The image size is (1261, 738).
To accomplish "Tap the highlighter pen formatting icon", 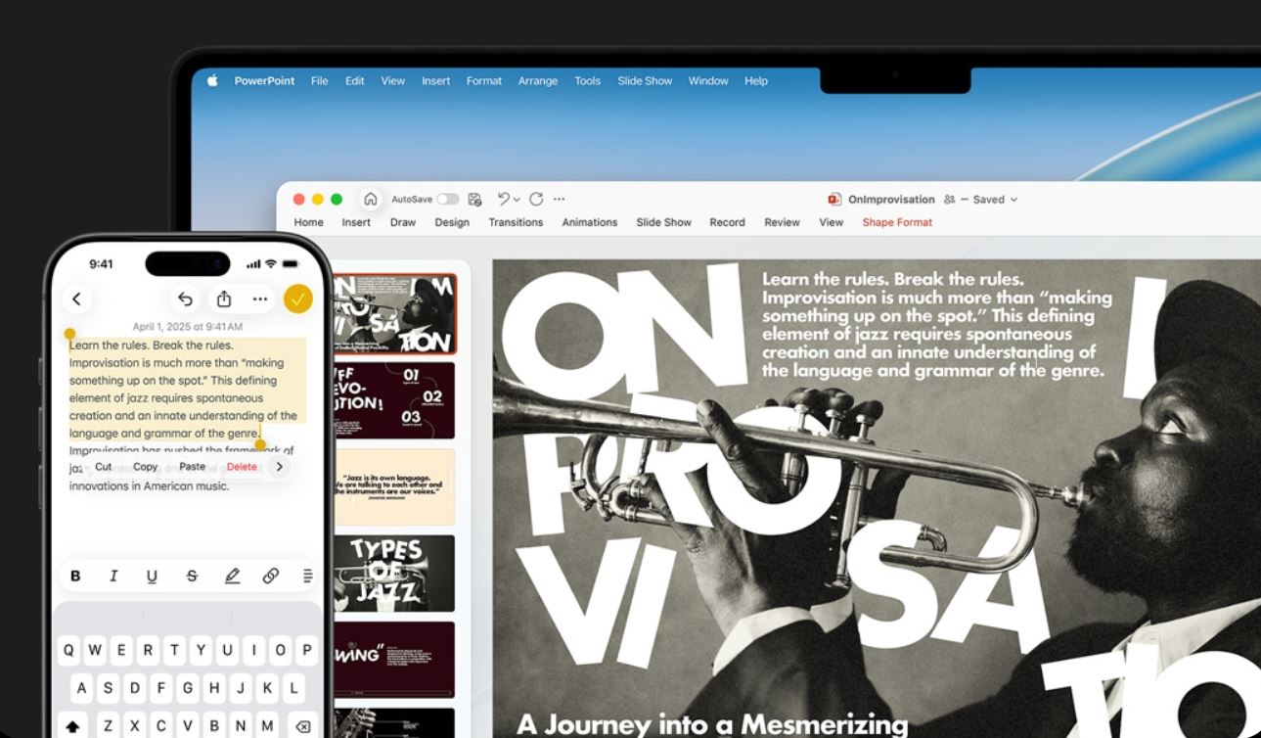I will [232, 576].
